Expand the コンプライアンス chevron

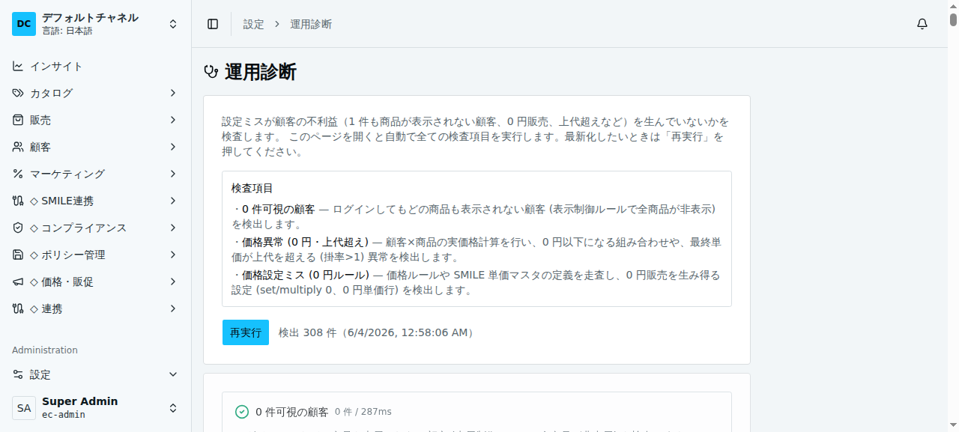[173, 228]
